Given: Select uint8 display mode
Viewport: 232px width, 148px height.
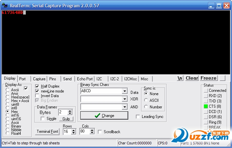Looking at the screenshot, I should (x=7, y=104).
